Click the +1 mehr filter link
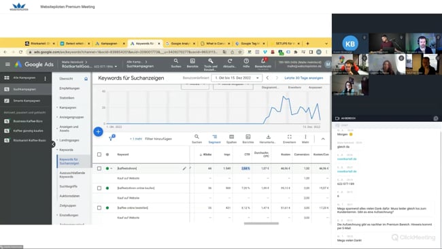 coord(136,139)
